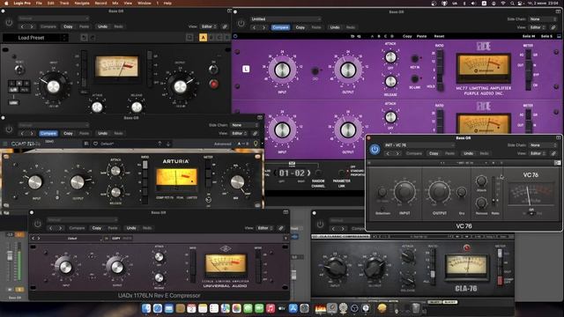Open INIT - VC 76 preset dropdown
The image size is (564, 317).
tap(419, 145)
